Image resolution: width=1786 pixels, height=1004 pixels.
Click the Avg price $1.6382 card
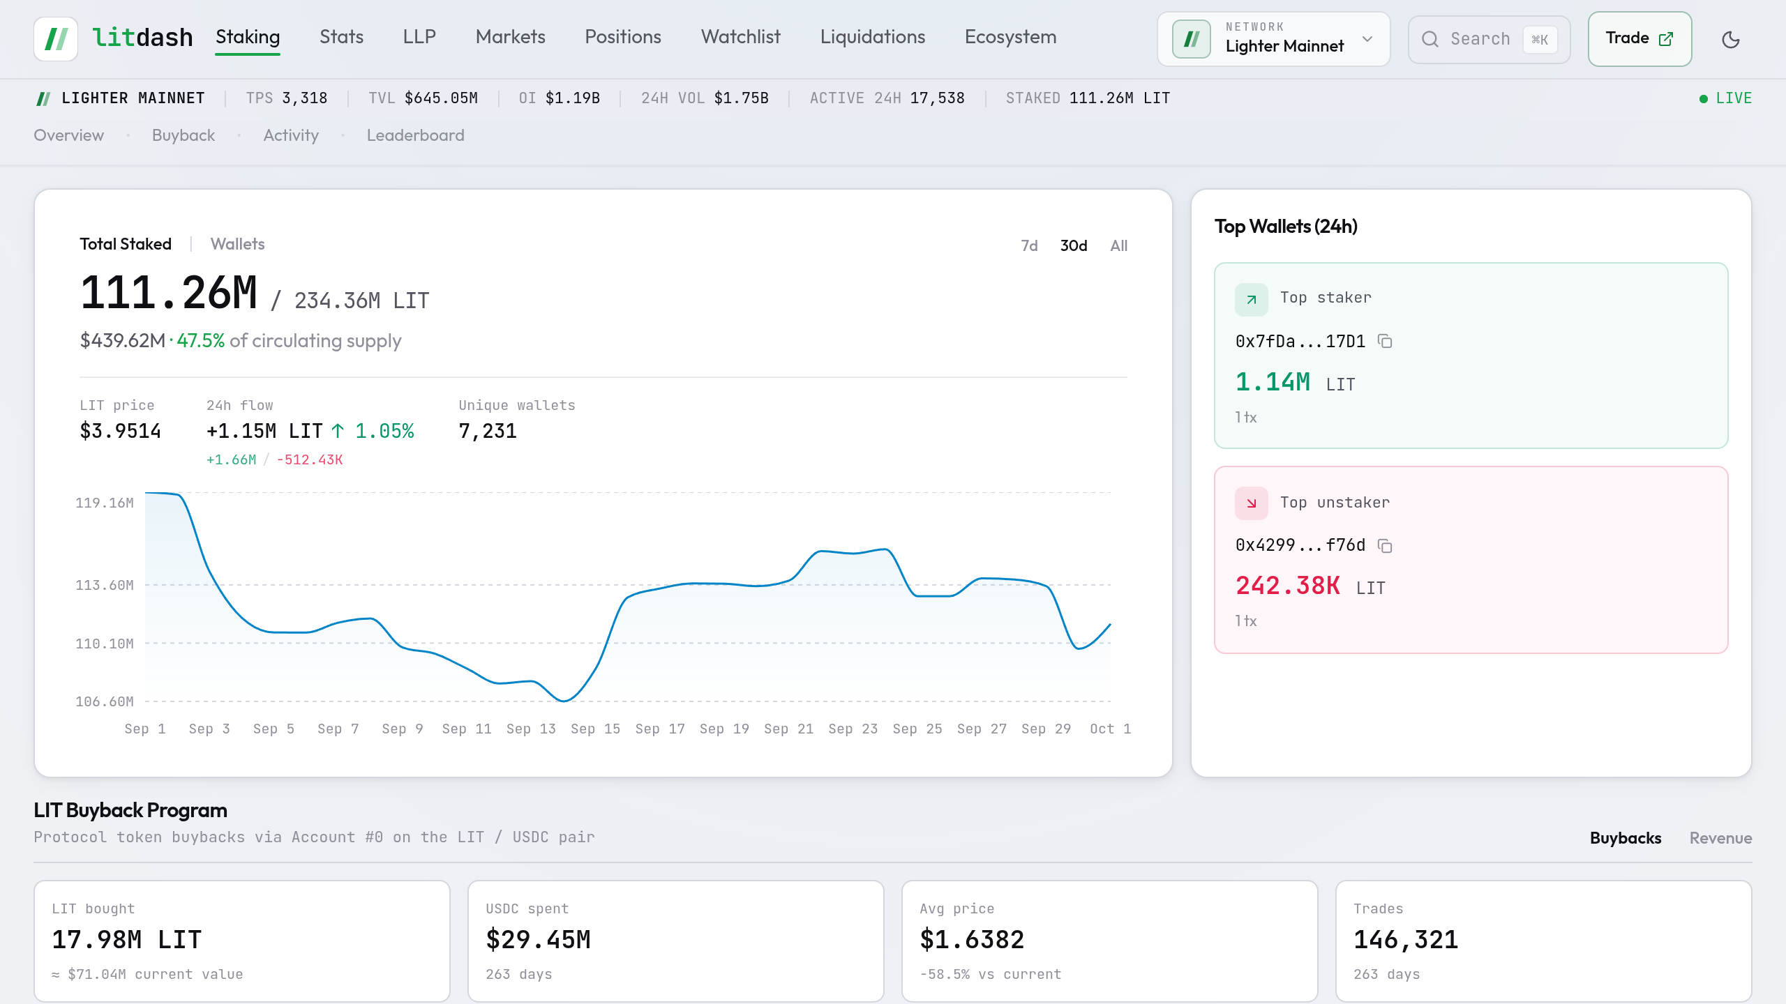point(1110,941)
